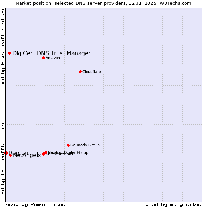Select the Amazon red data point
Viewport: 207px width, 207px height.
coord(43,58)
